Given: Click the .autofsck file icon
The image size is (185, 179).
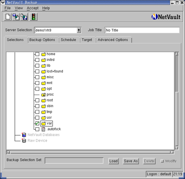Looking at the screenshot, I should click(43, 129).
